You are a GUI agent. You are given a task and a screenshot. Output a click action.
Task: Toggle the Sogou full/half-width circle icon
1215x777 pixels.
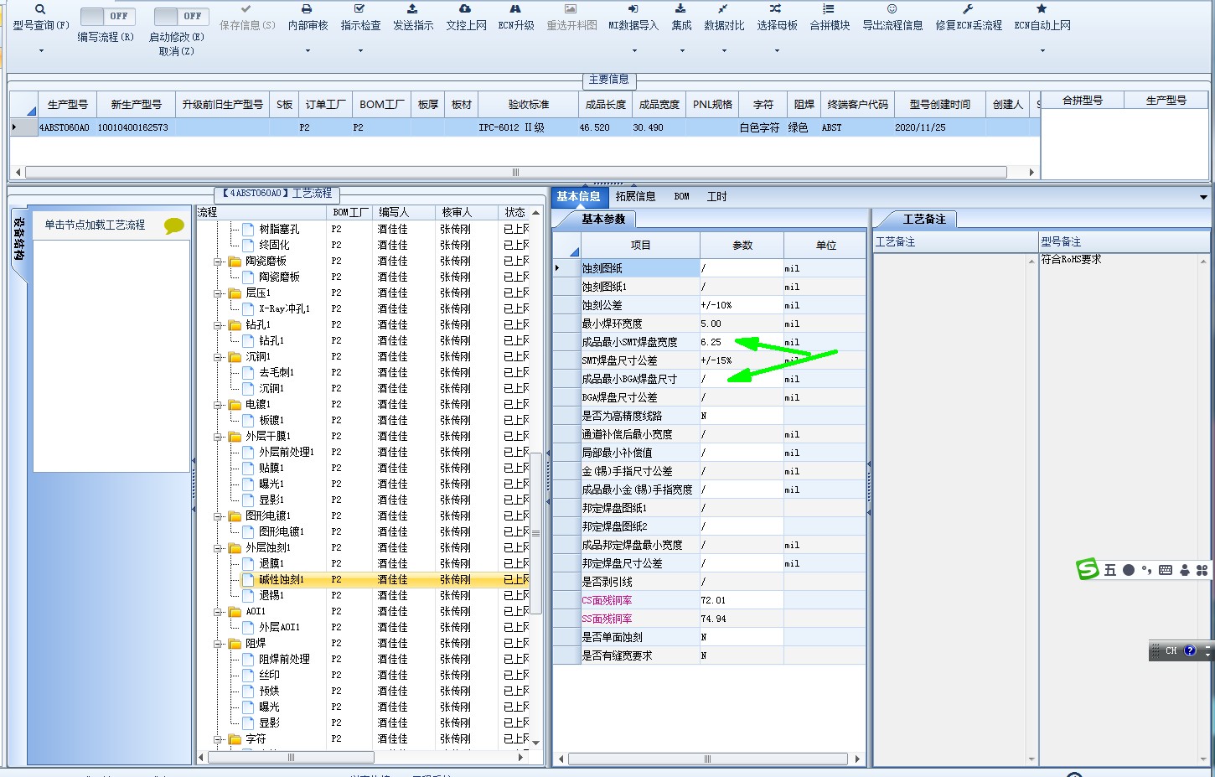1129,570
